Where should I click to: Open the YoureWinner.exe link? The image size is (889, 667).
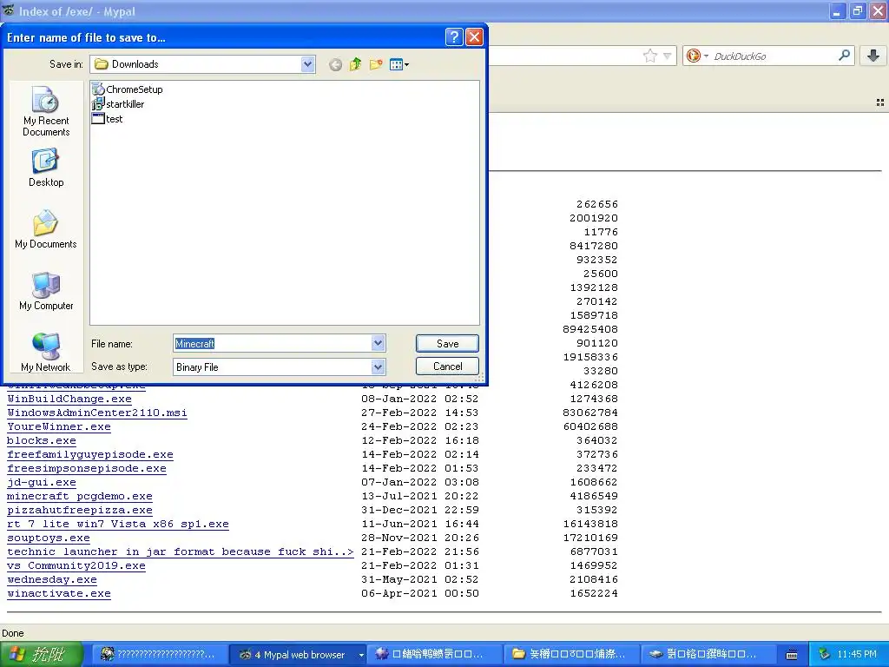(x=59, y=426)
